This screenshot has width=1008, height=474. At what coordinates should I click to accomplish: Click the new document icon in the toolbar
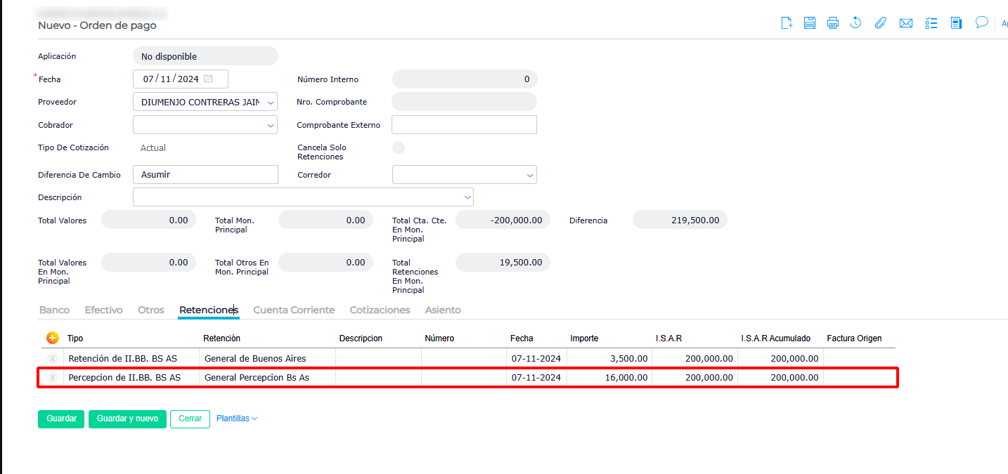pyautogui.click(x=787, y=23)
